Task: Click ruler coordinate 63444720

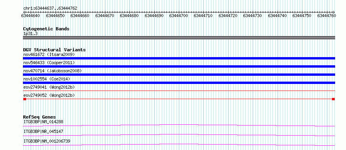Action: pos(228,16)
